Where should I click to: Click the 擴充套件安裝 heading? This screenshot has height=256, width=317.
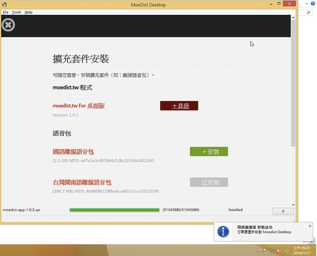pos(80,59)
